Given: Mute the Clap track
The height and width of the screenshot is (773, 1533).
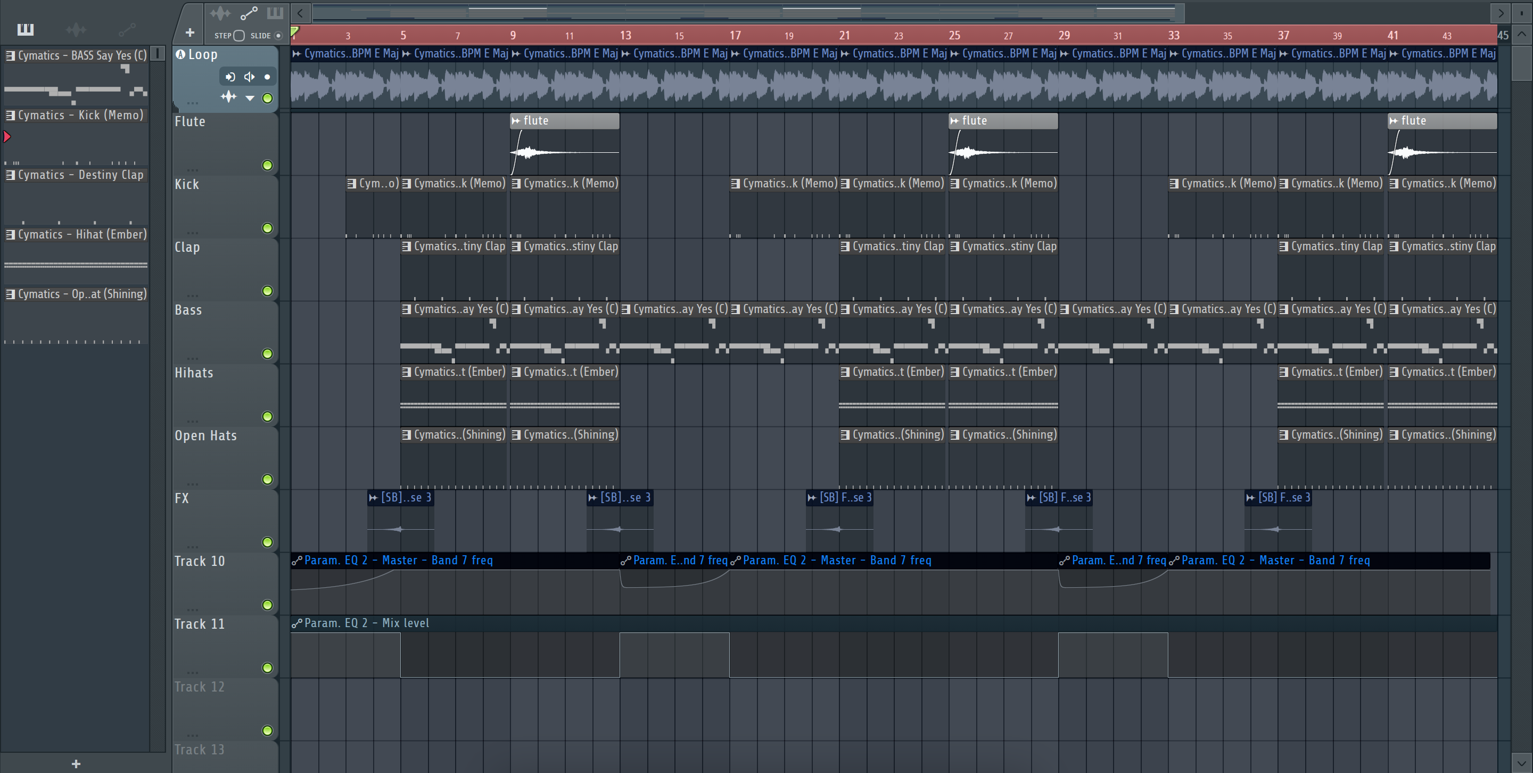Looking at the screenshot, I should [x=268, y=291].
